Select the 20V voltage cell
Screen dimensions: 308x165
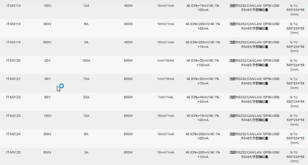tap(47, 61)
